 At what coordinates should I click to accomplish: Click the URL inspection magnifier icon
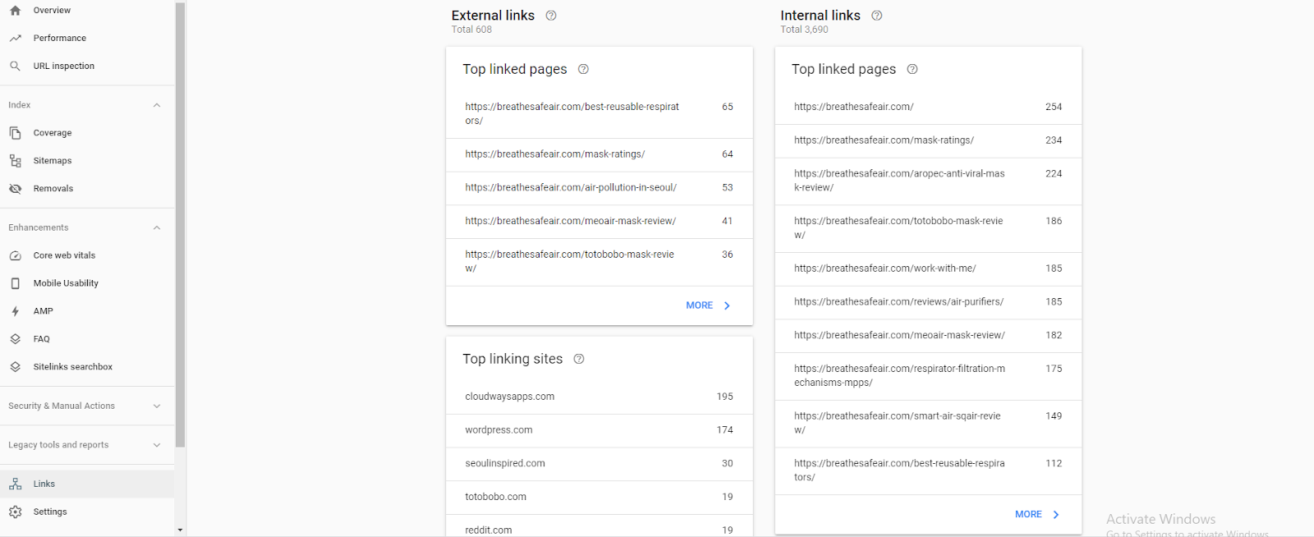15,67
